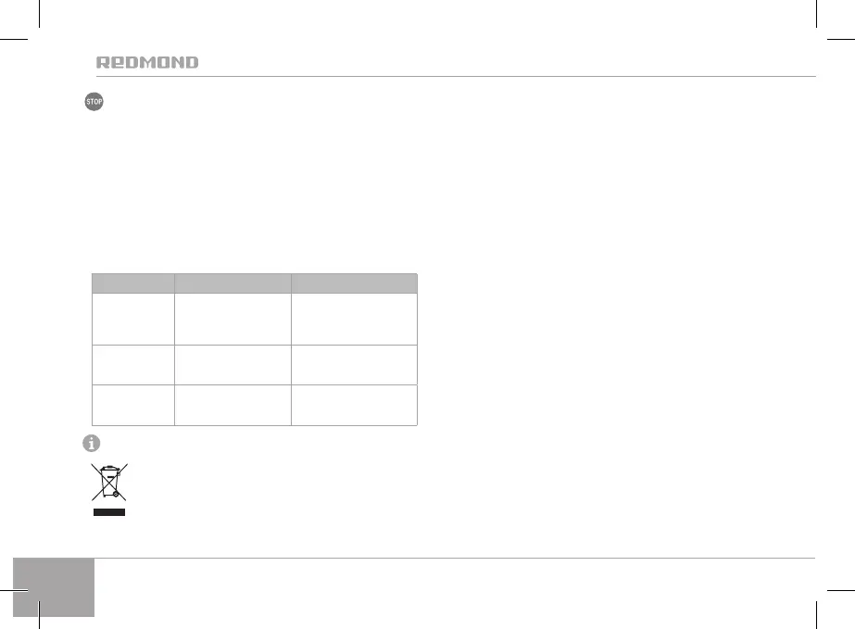Select the last-column cell in the second body row
Screen dimensions: 855x629
click(354, 365)
